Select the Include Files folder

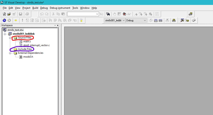tap(25, 49)
